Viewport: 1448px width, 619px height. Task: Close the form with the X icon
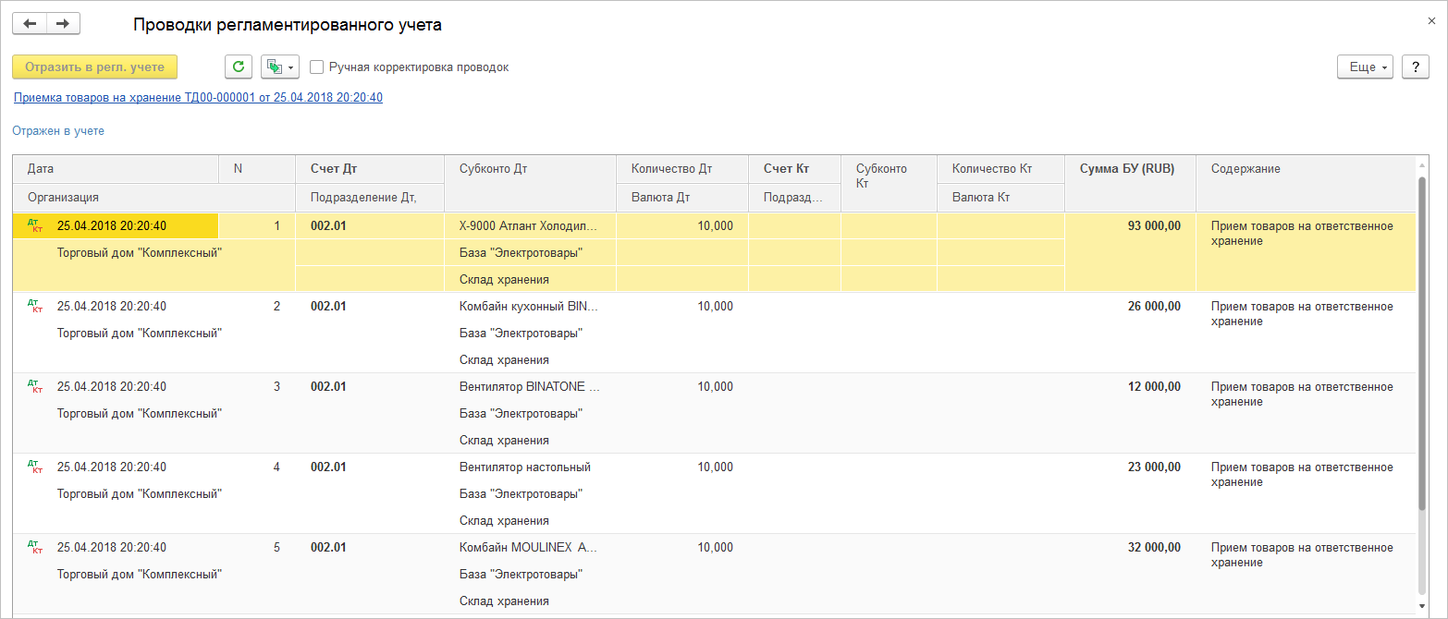tap(1431, 20)
